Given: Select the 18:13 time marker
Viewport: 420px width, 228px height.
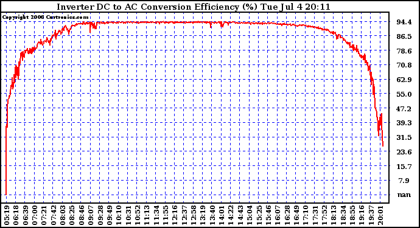Looking at the screenshot, I should 334,215.
